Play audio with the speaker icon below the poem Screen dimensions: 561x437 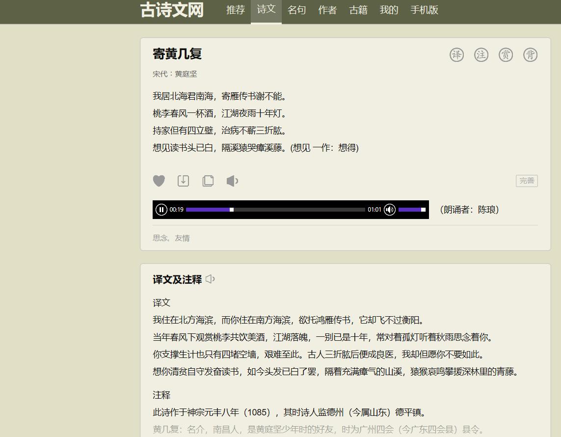point(232,181)
